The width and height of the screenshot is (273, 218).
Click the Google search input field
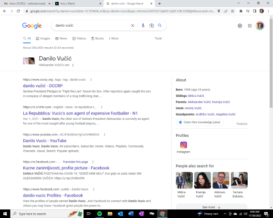point(92,26)
